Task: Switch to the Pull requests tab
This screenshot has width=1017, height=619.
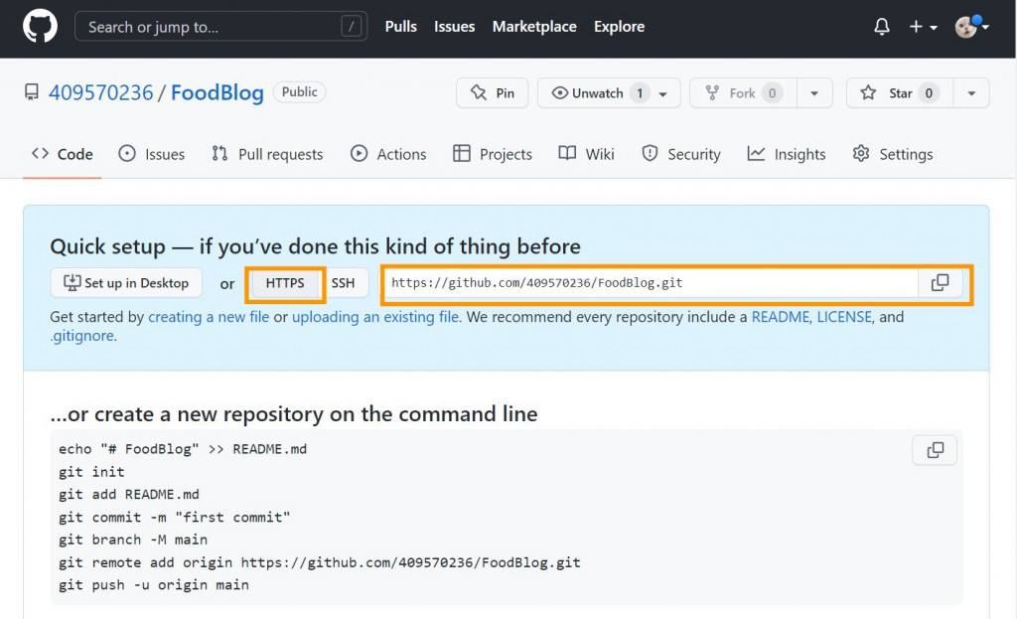Action: (x=267, y=154)
